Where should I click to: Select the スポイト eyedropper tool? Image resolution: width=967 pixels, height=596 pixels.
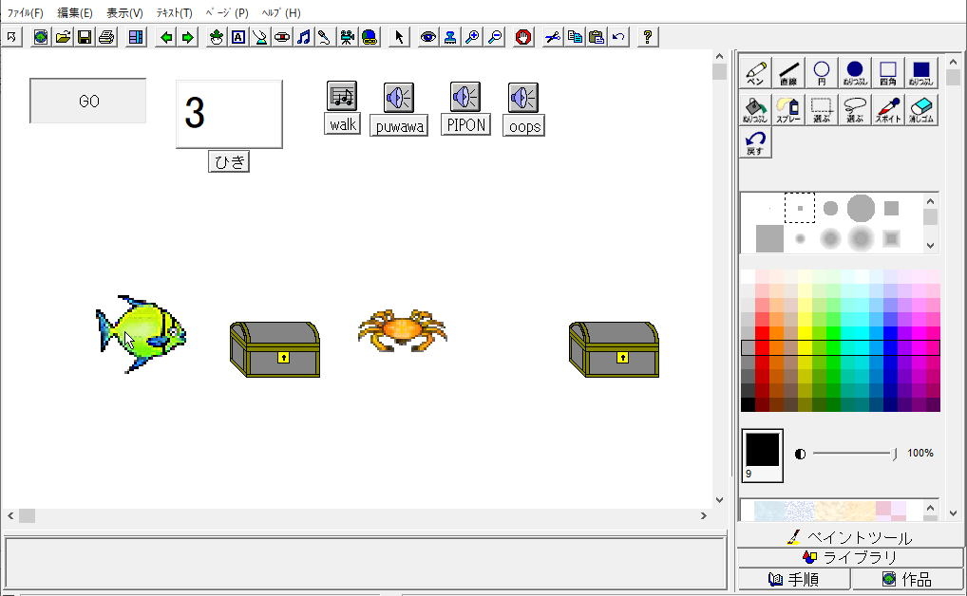pos(888,110)
